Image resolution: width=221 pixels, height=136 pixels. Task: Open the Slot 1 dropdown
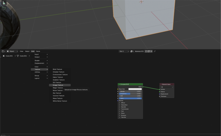[124, 51]
